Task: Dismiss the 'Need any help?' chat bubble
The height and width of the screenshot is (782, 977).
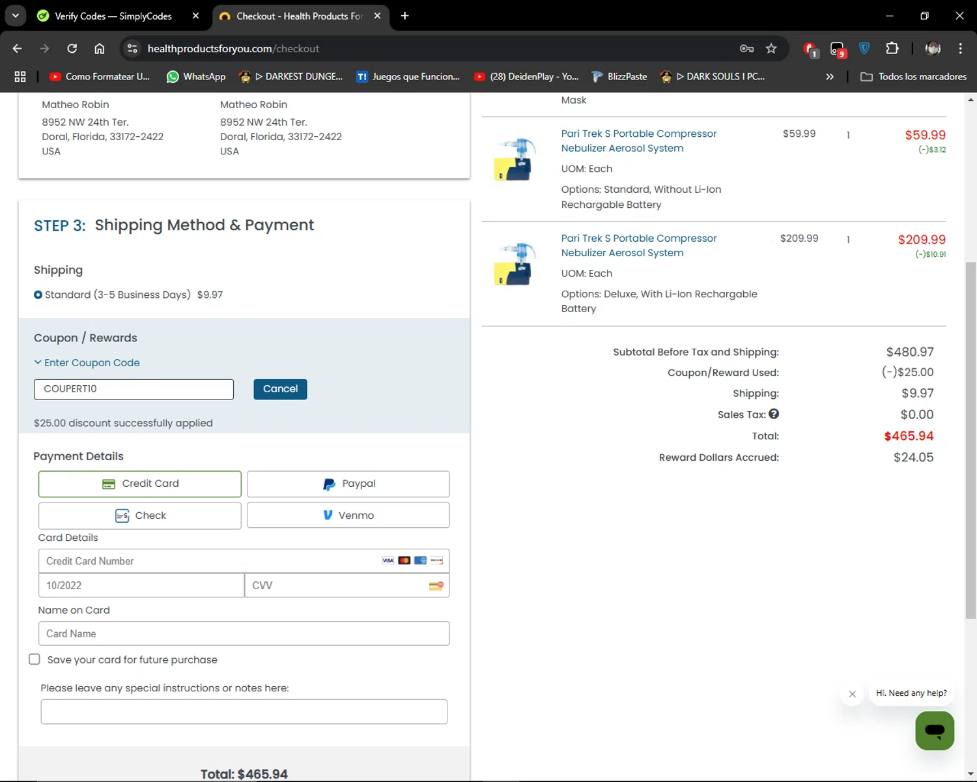Action: tap(852, 694)
